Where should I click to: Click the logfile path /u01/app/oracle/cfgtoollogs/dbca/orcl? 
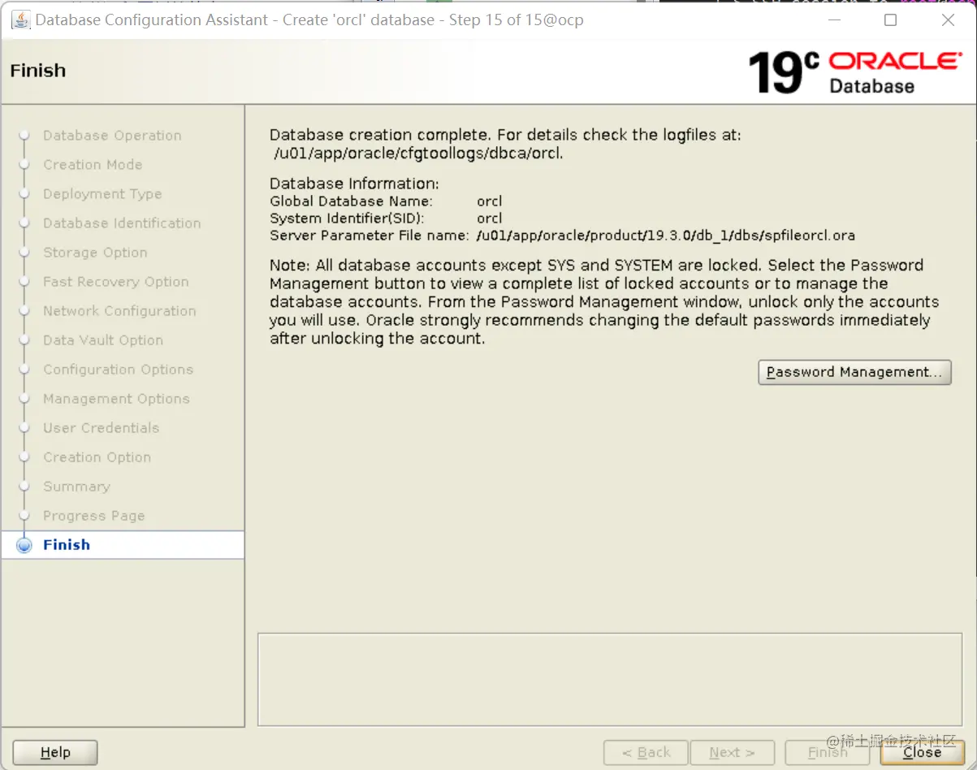point(418,153)
